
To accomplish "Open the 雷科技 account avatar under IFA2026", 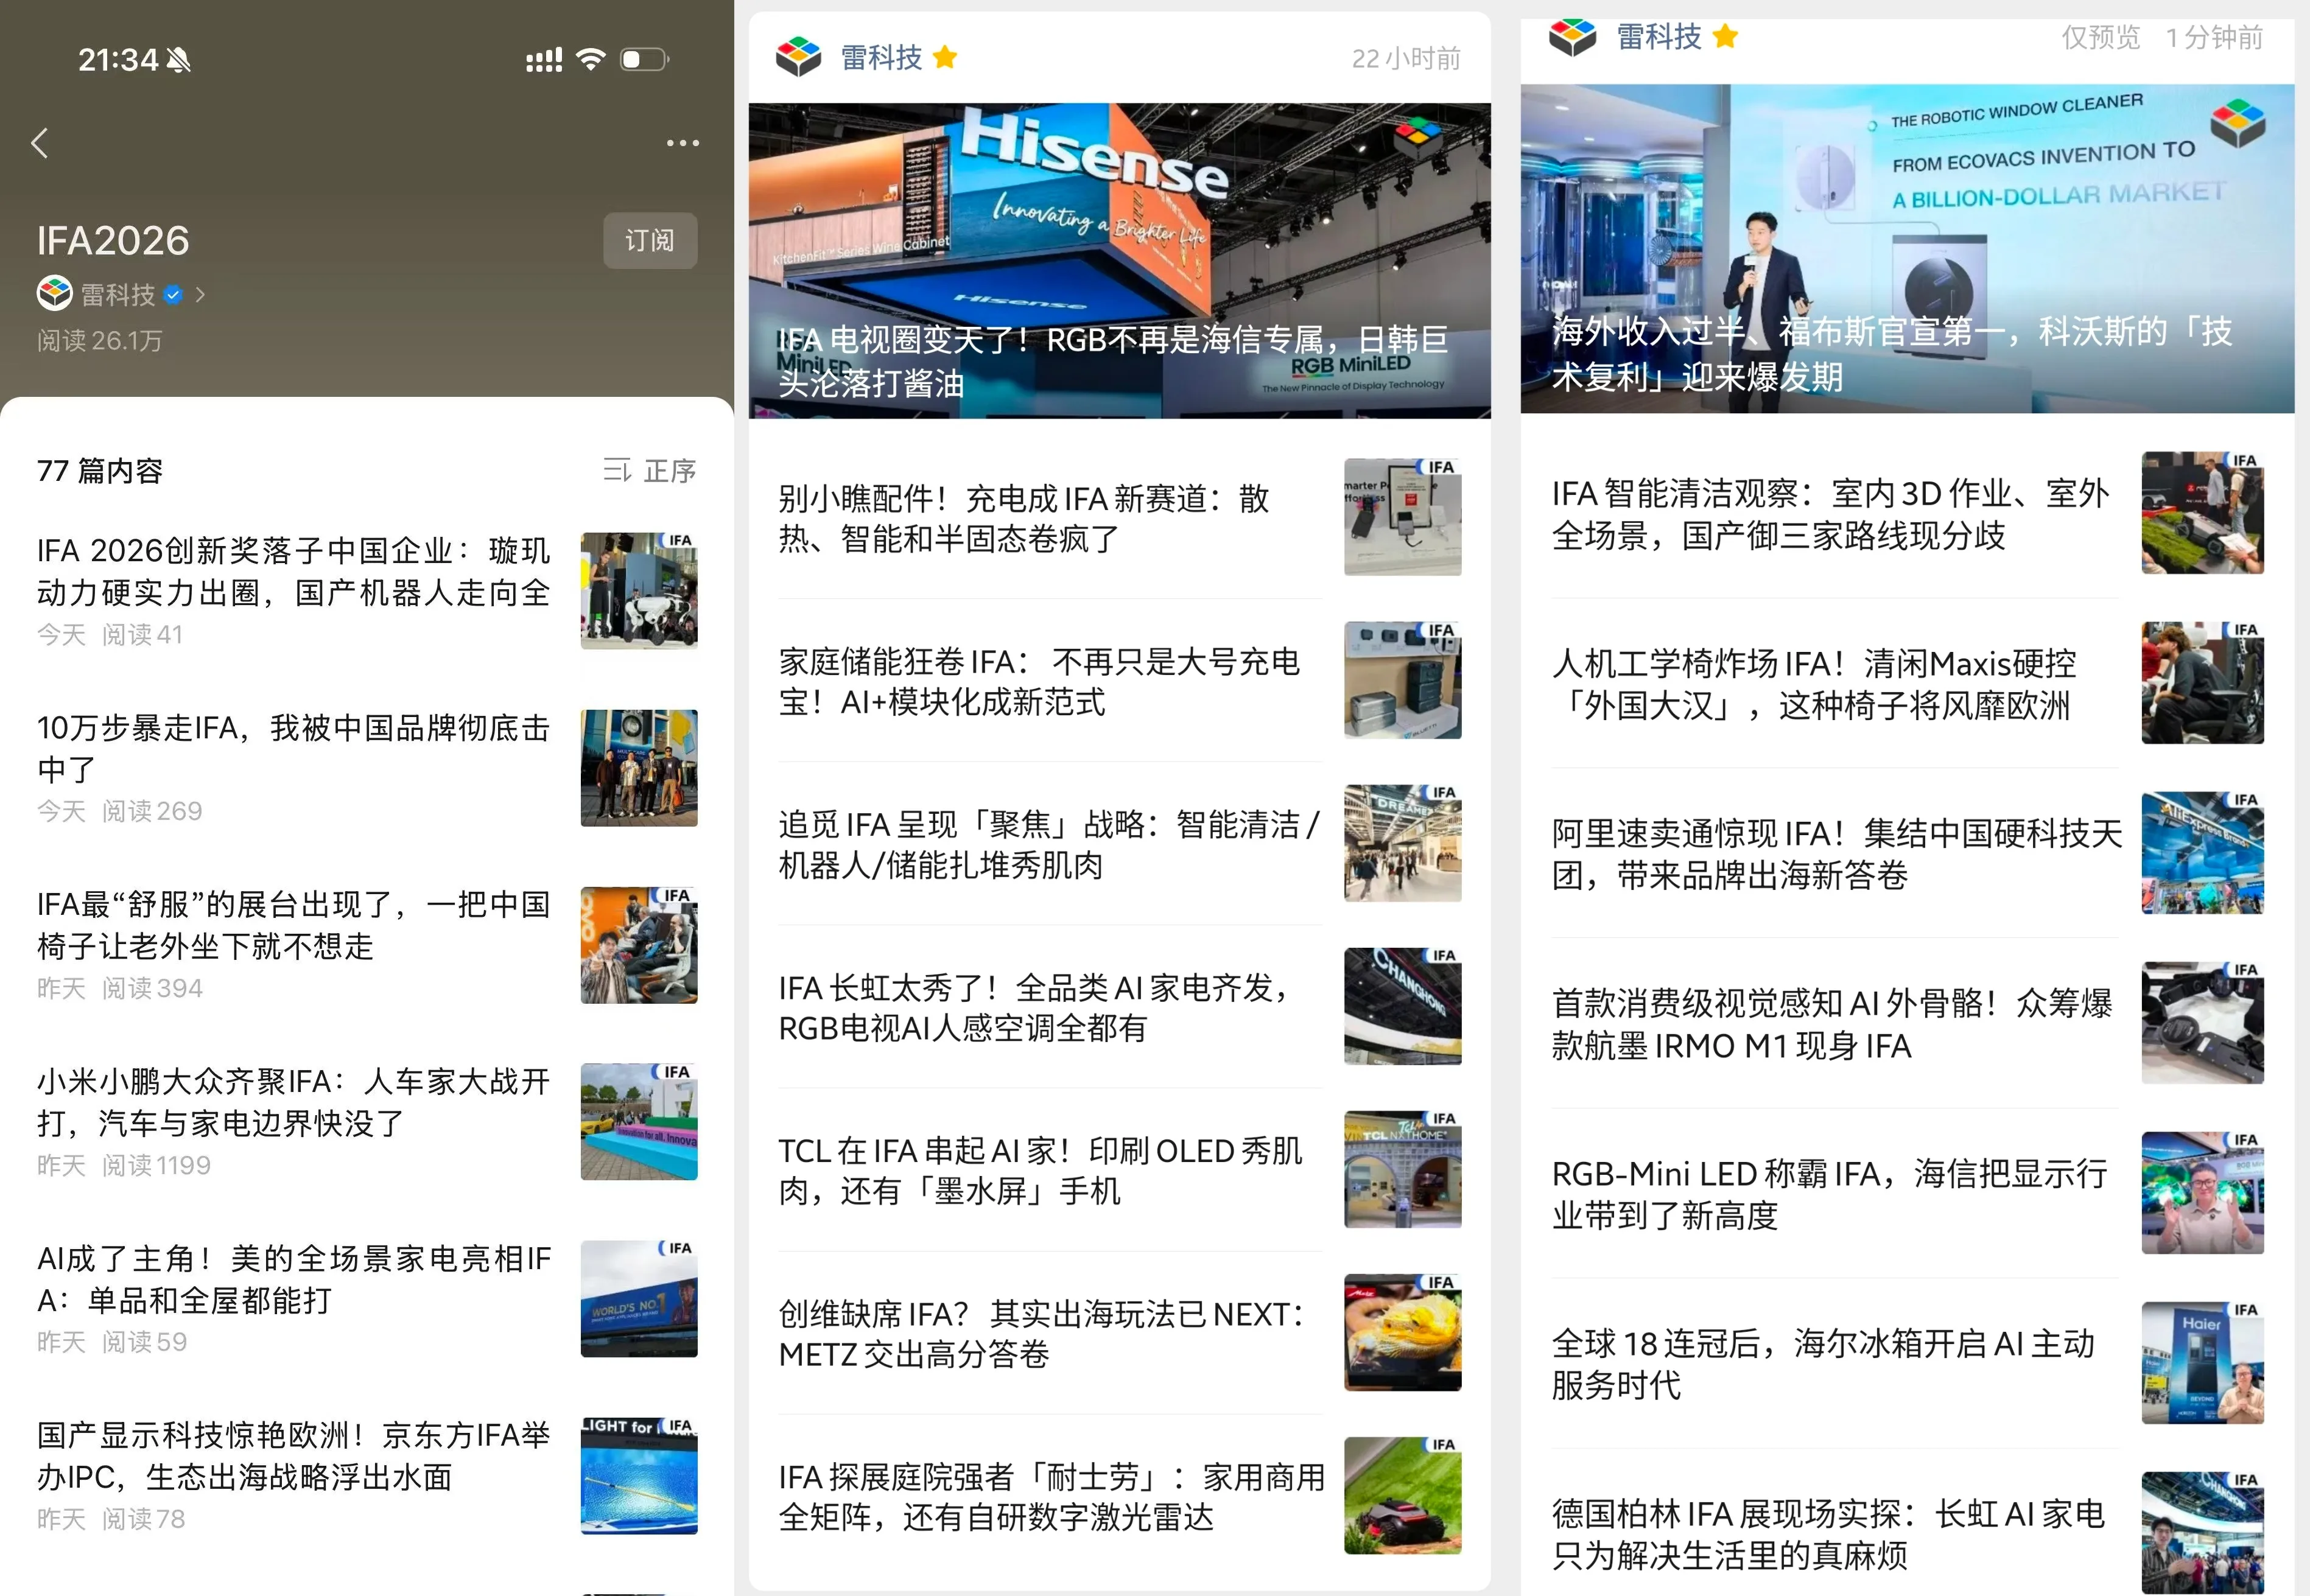I will coord(54,294).
